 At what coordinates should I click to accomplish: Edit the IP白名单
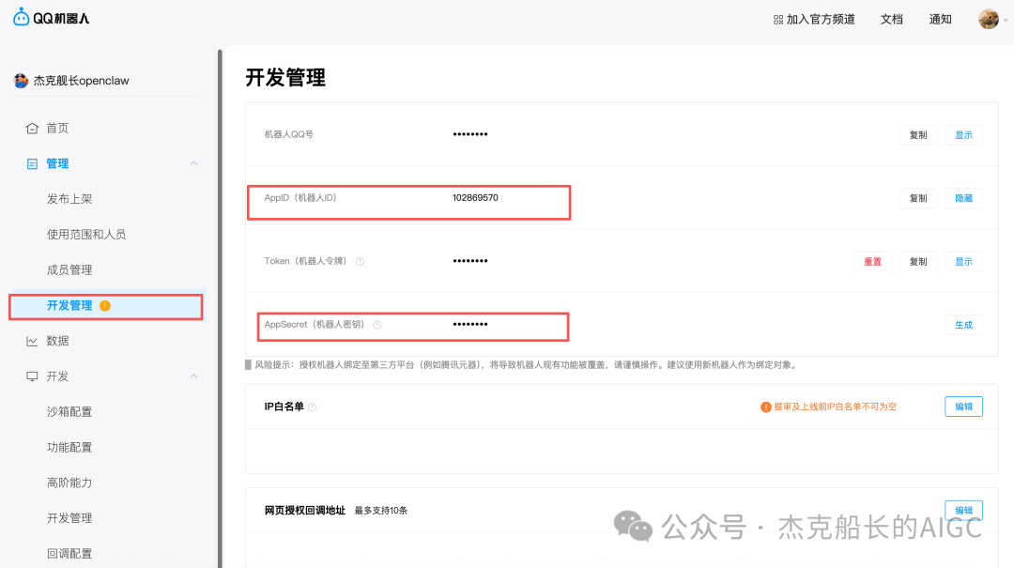click(x=963, y=407)
